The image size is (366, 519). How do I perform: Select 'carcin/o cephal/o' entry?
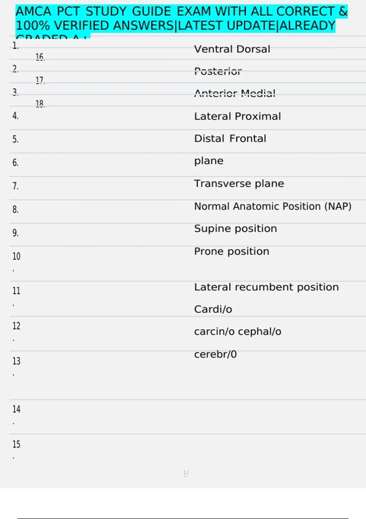238,332
